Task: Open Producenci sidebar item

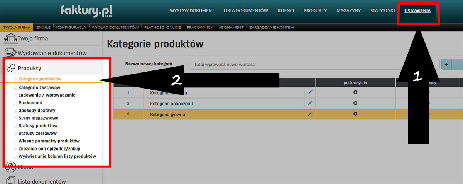Action: coord(30,103)
